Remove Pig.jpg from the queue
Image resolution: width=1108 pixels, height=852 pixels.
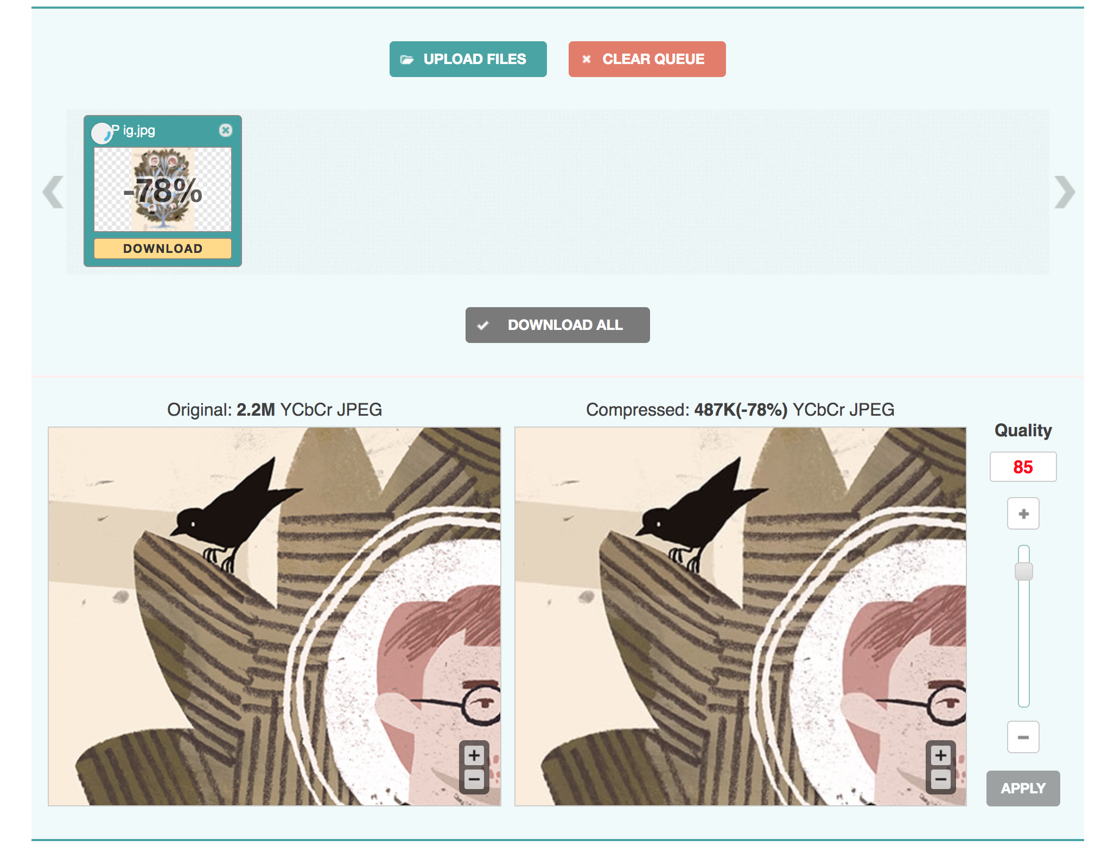226,130
